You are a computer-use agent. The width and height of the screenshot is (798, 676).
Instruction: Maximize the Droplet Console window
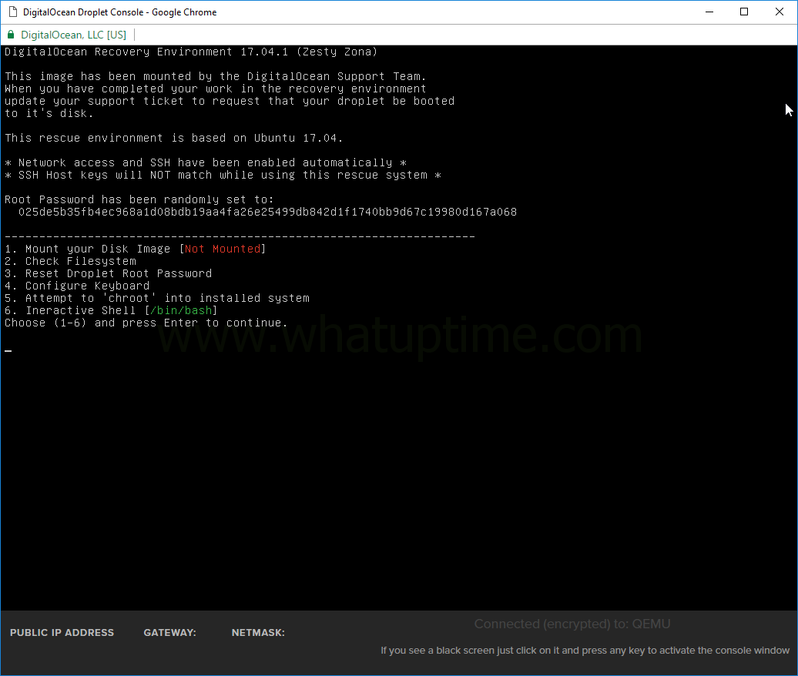(x=744, y=12)
